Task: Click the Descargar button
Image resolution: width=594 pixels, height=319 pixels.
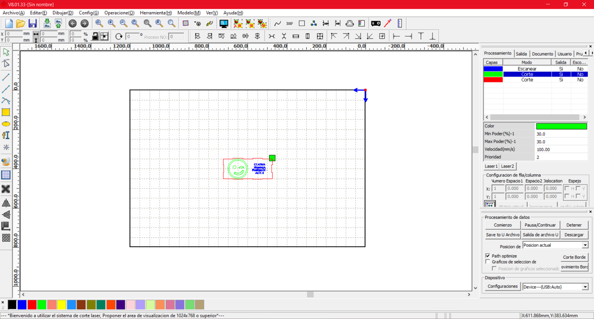Action: [574, 235]
